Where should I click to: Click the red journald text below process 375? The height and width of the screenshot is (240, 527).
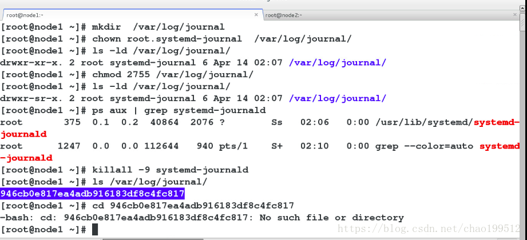coord(23,134)
